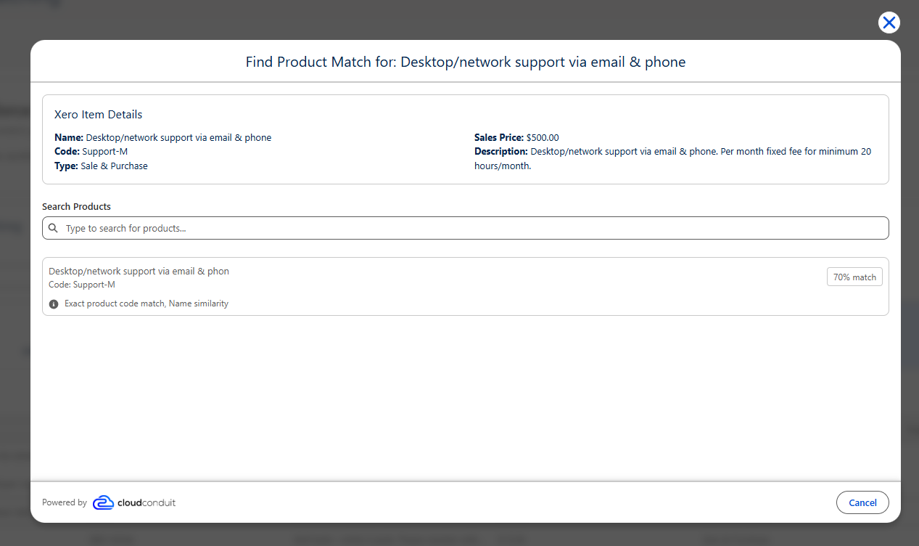Image resolution: width=919 pixels, height=546 pixels.
Task: Click the Cancel button
Action: (x=862, y=502)
